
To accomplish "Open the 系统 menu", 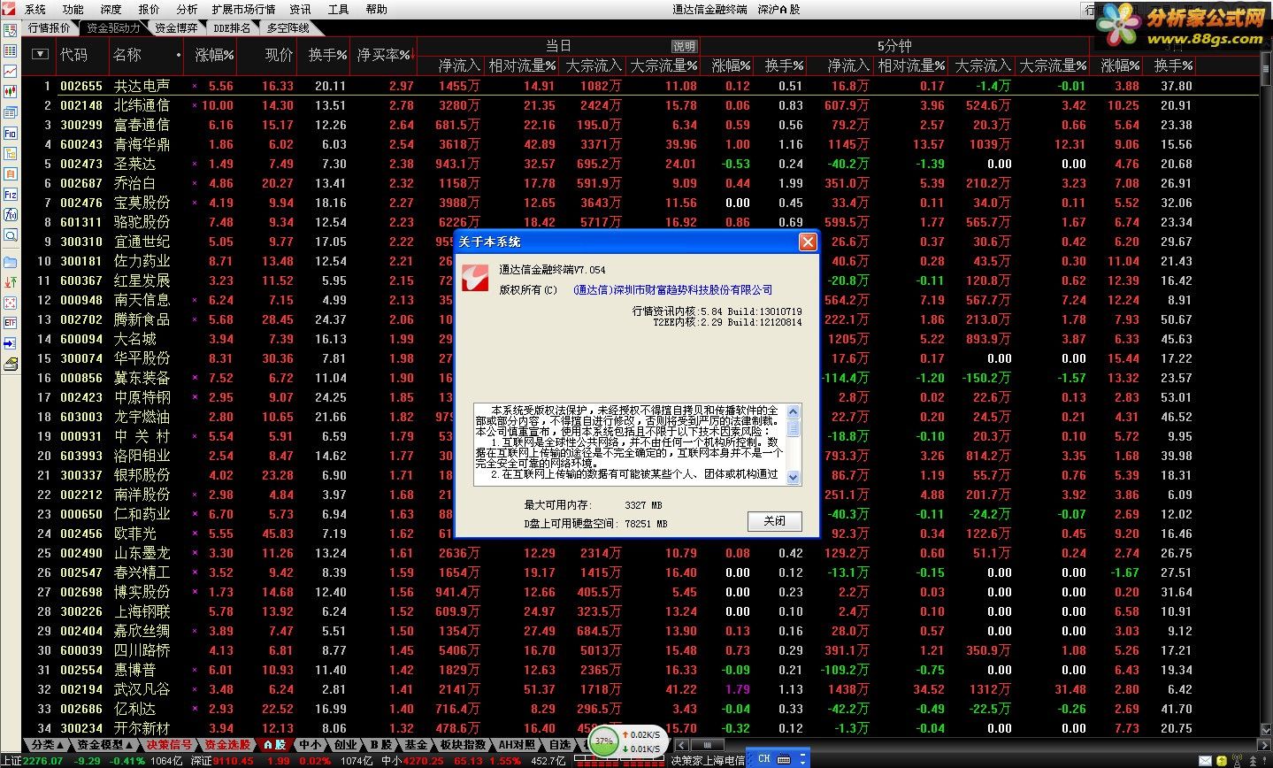I will pos(35,9).
